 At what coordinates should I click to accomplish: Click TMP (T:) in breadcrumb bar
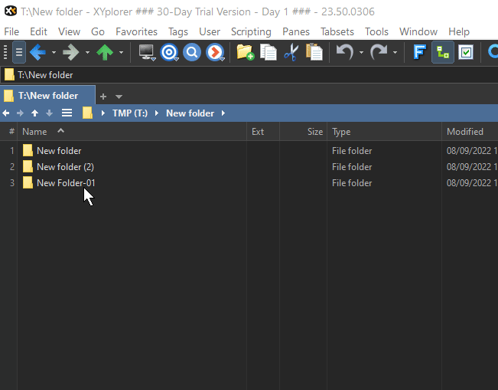[x=129, y=113]
